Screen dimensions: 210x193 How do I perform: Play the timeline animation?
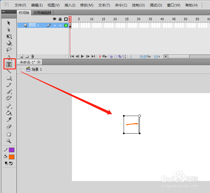click(x=83, y=57)
